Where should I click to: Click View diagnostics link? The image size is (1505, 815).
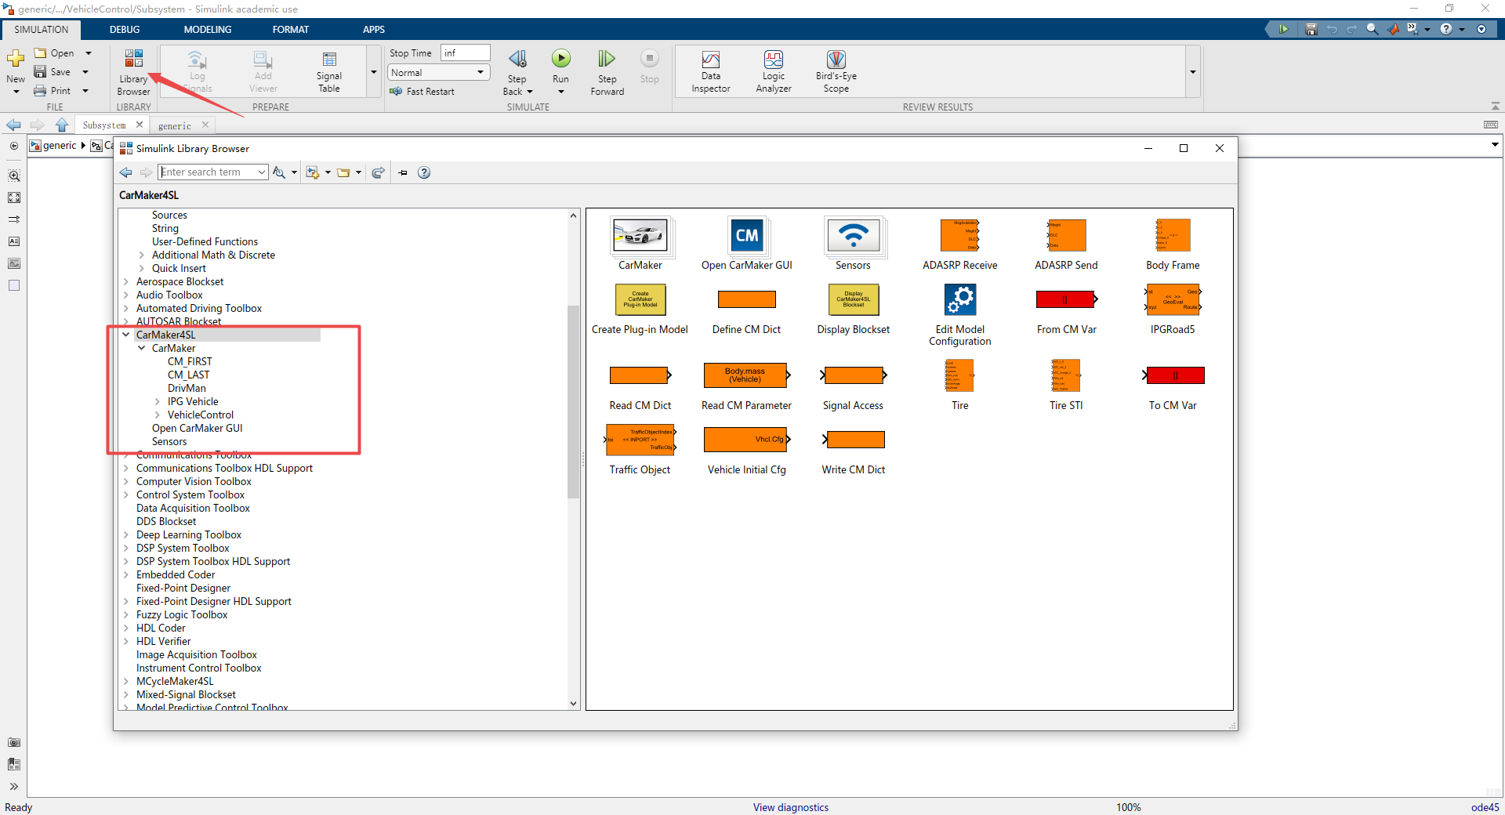(x=791, y=807)
